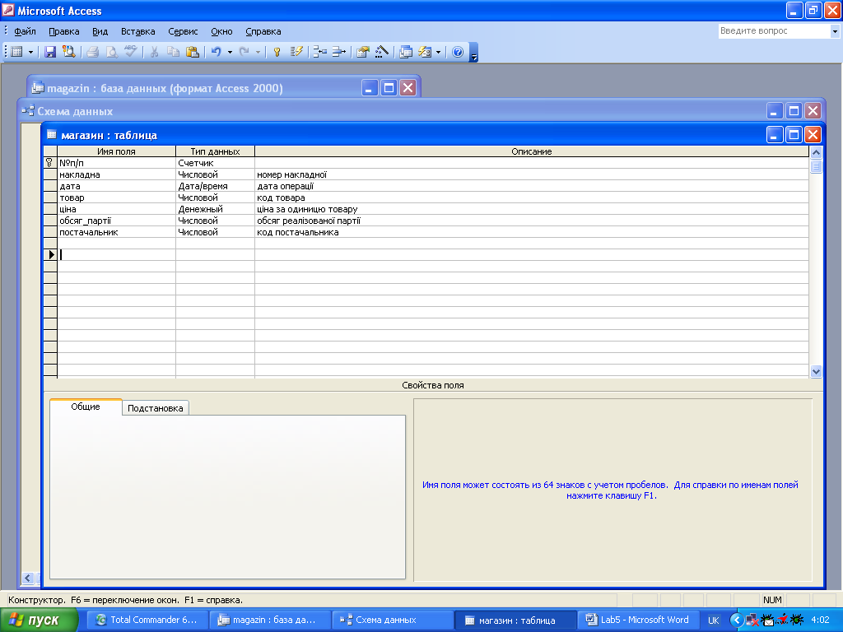Switch to Total Commander in the taskbar
Screen dimensions: 843x632
point(147,620)
